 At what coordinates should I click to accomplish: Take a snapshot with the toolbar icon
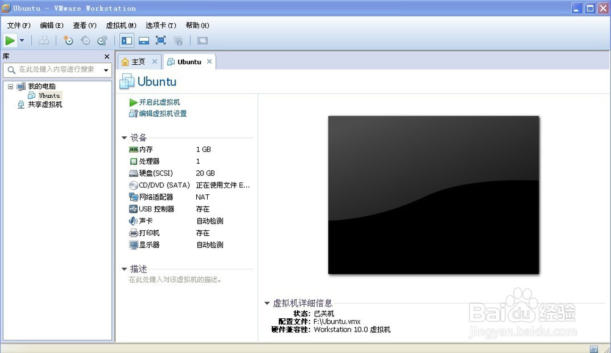point(68,40)
